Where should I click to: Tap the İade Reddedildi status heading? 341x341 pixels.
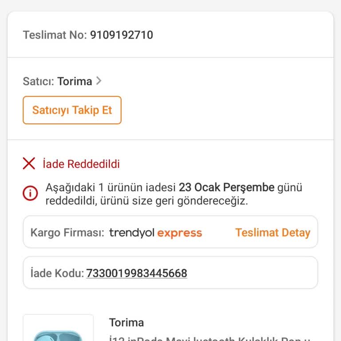[x=81, y=164]
